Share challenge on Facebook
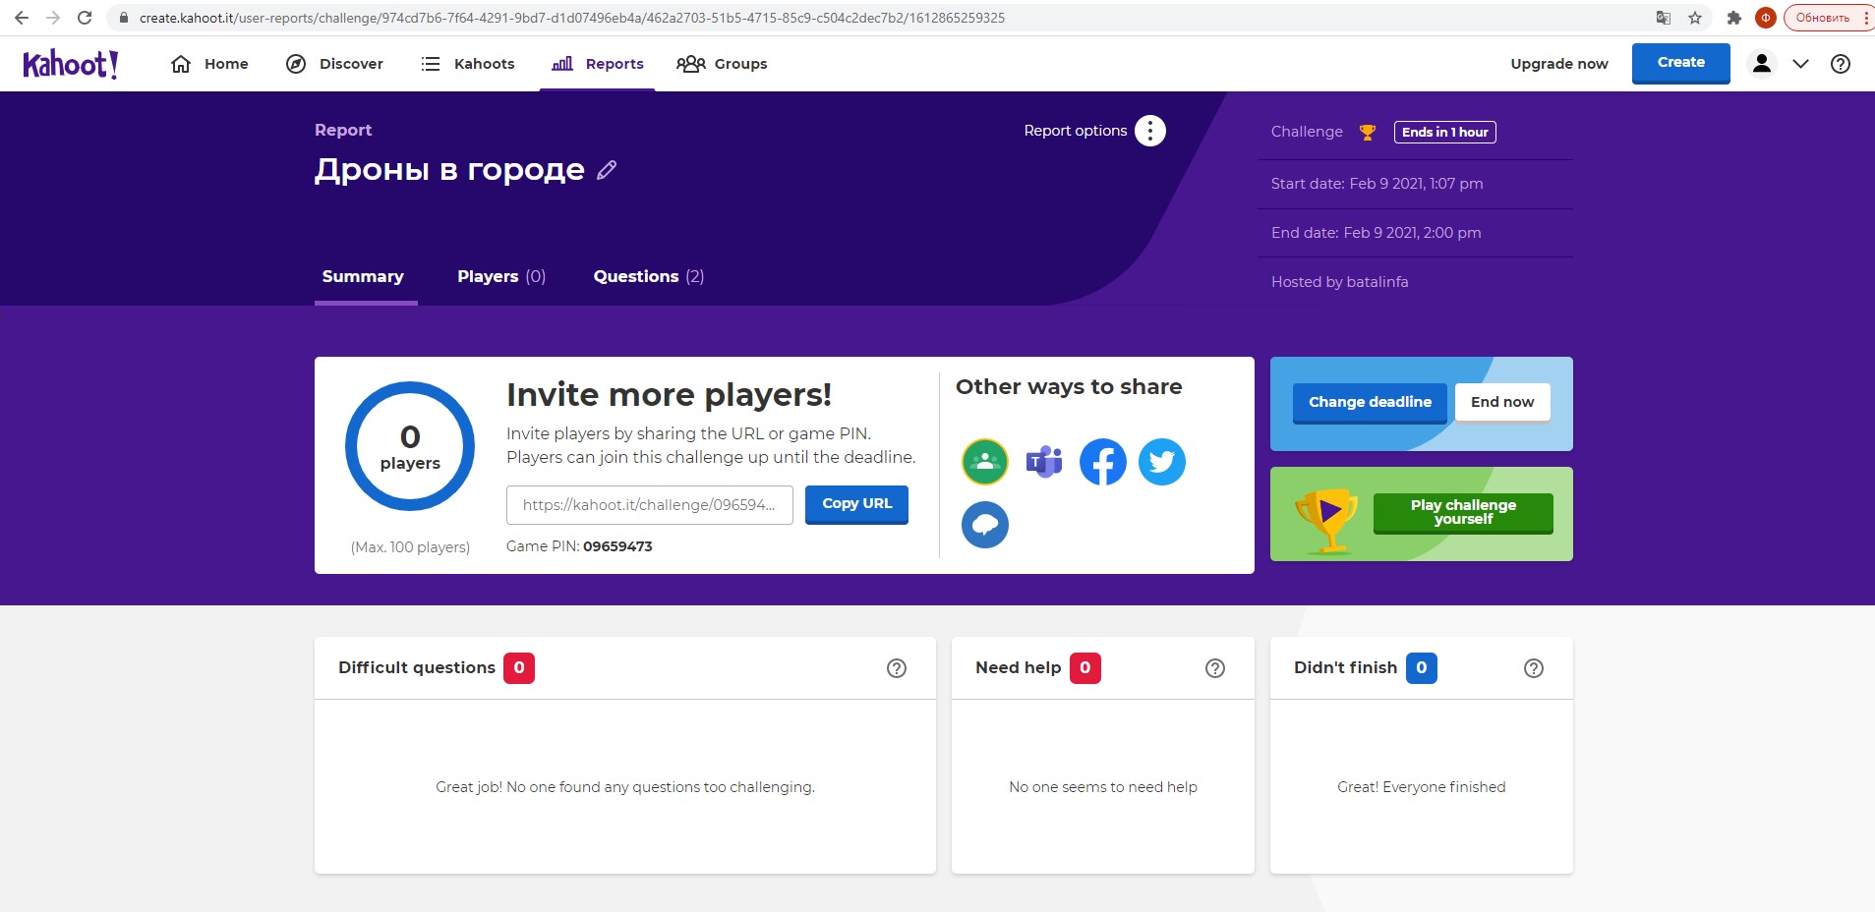Screen dimensions: 1875x912 tap(1103, 462)
